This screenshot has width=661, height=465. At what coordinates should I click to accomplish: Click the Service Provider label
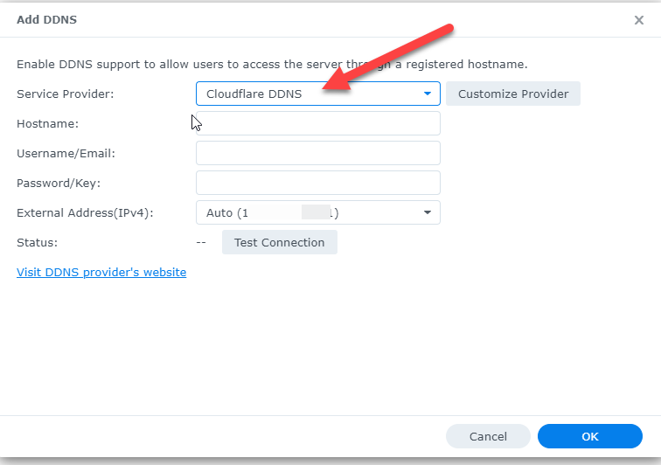click(66, 94)
